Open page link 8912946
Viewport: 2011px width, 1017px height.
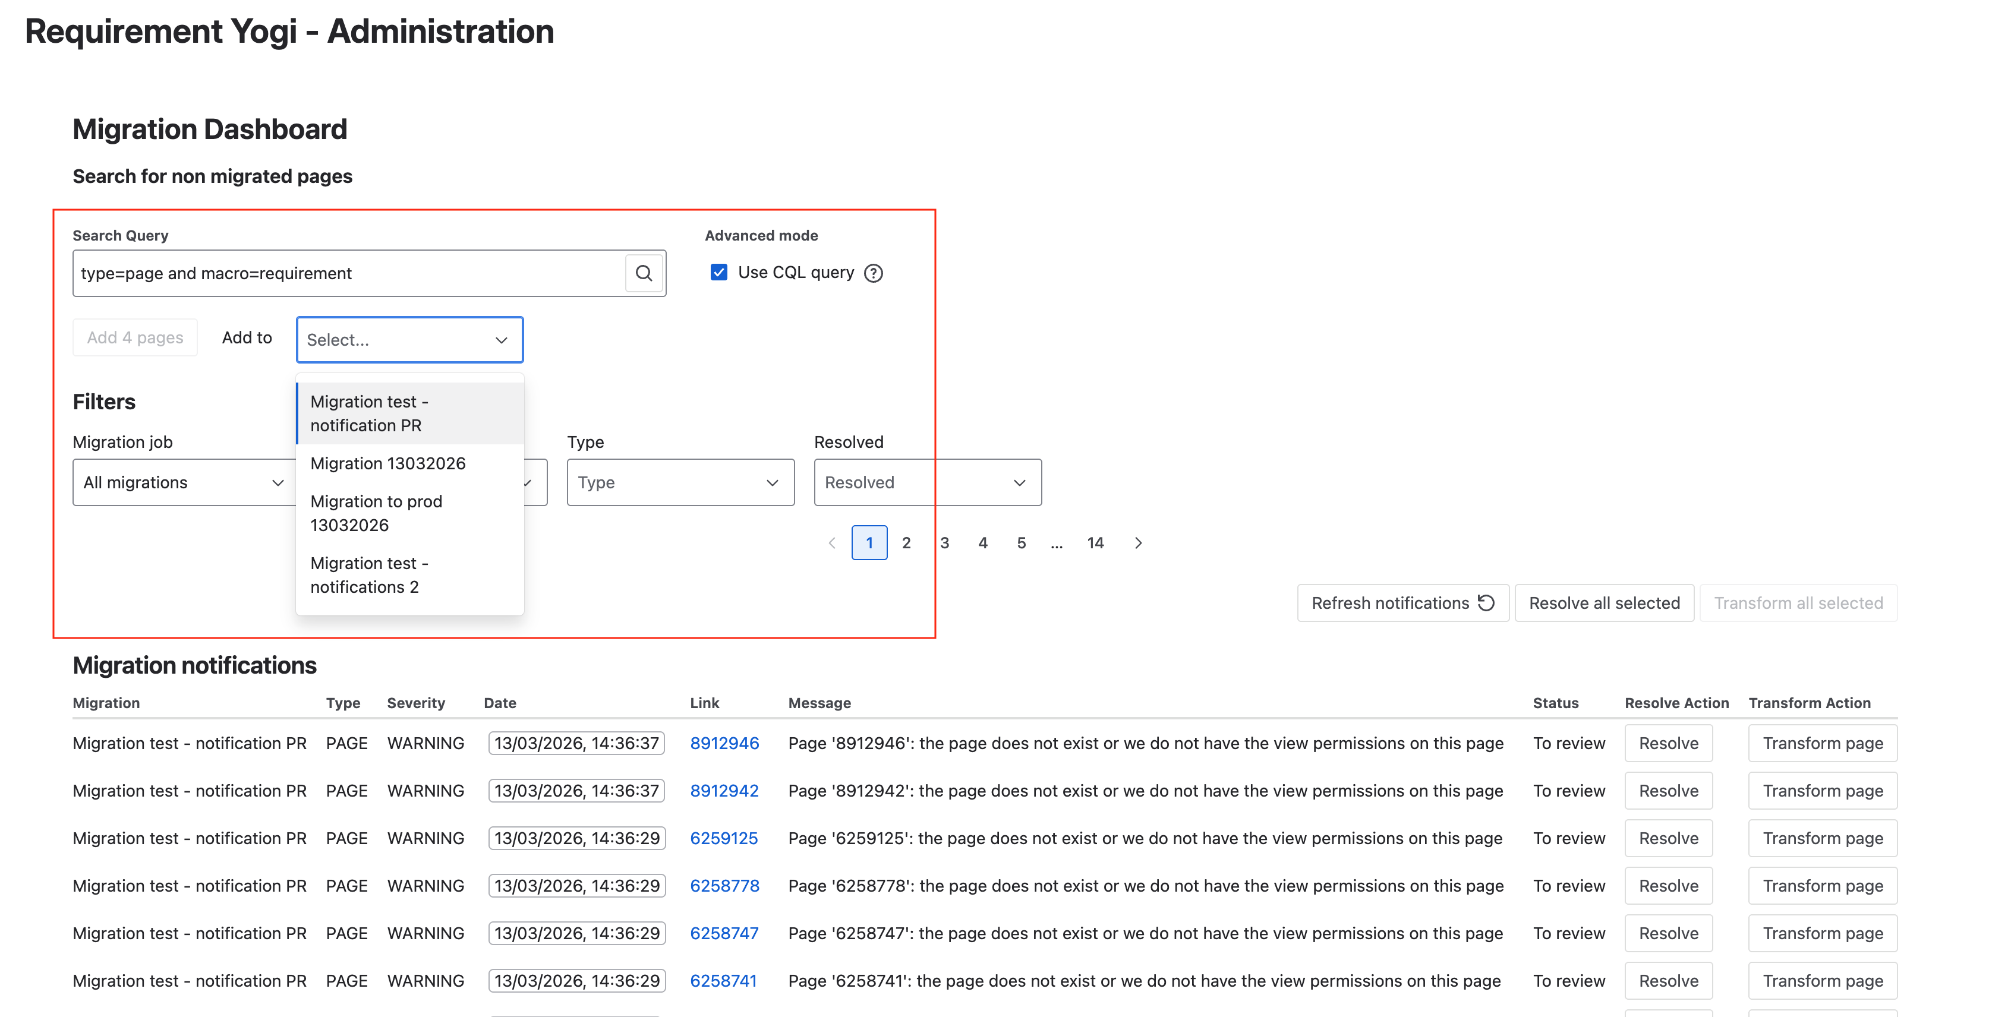[x=724, y=743]
